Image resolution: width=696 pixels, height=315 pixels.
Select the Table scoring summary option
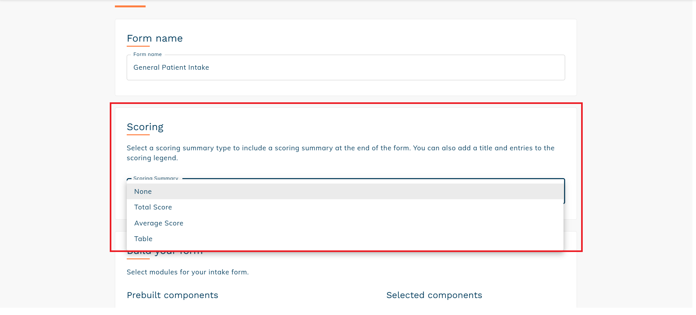tap(143, 239)
